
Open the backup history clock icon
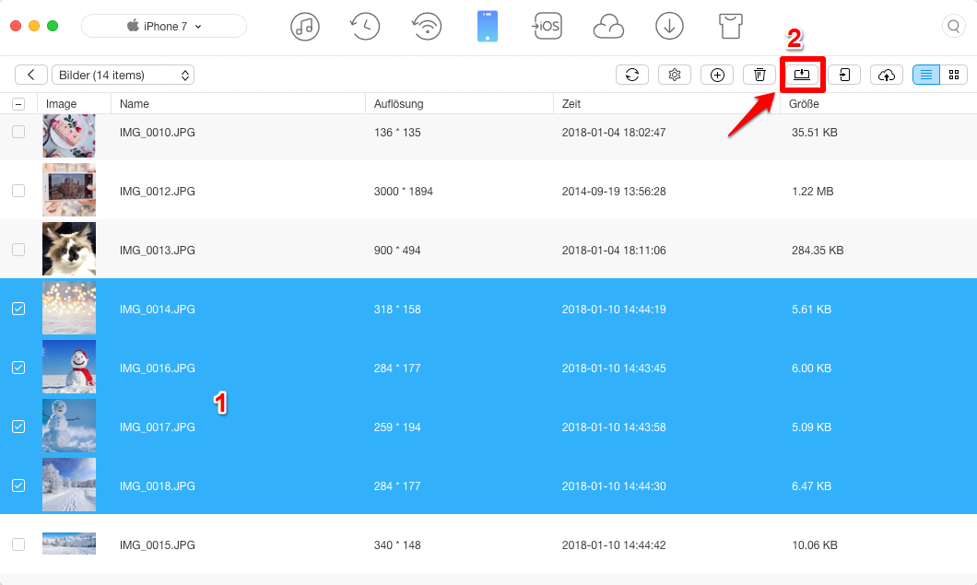pos(365,27)
